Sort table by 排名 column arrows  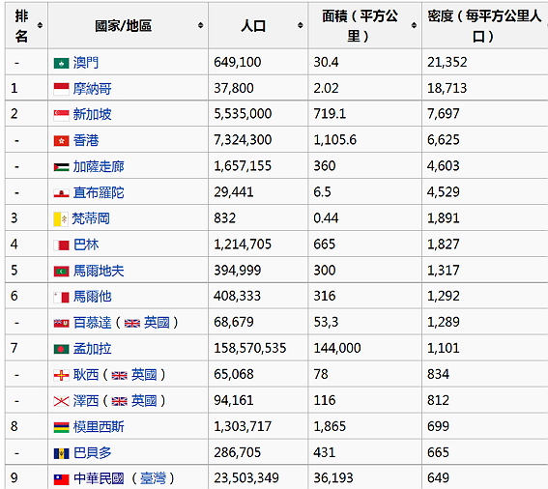point(40,25)
